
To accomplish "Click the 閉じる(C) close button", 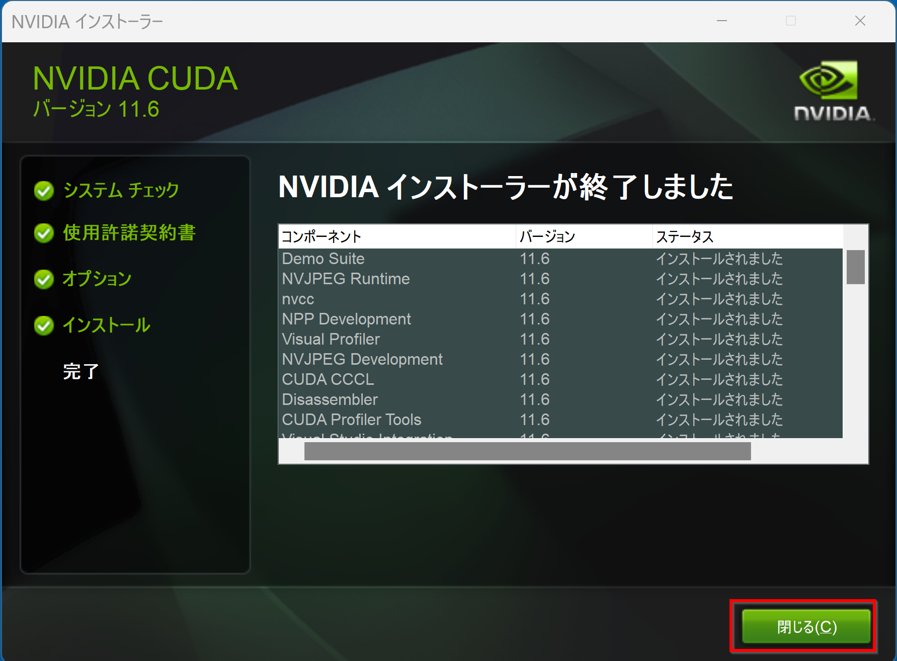I will (x=806, y=626).
